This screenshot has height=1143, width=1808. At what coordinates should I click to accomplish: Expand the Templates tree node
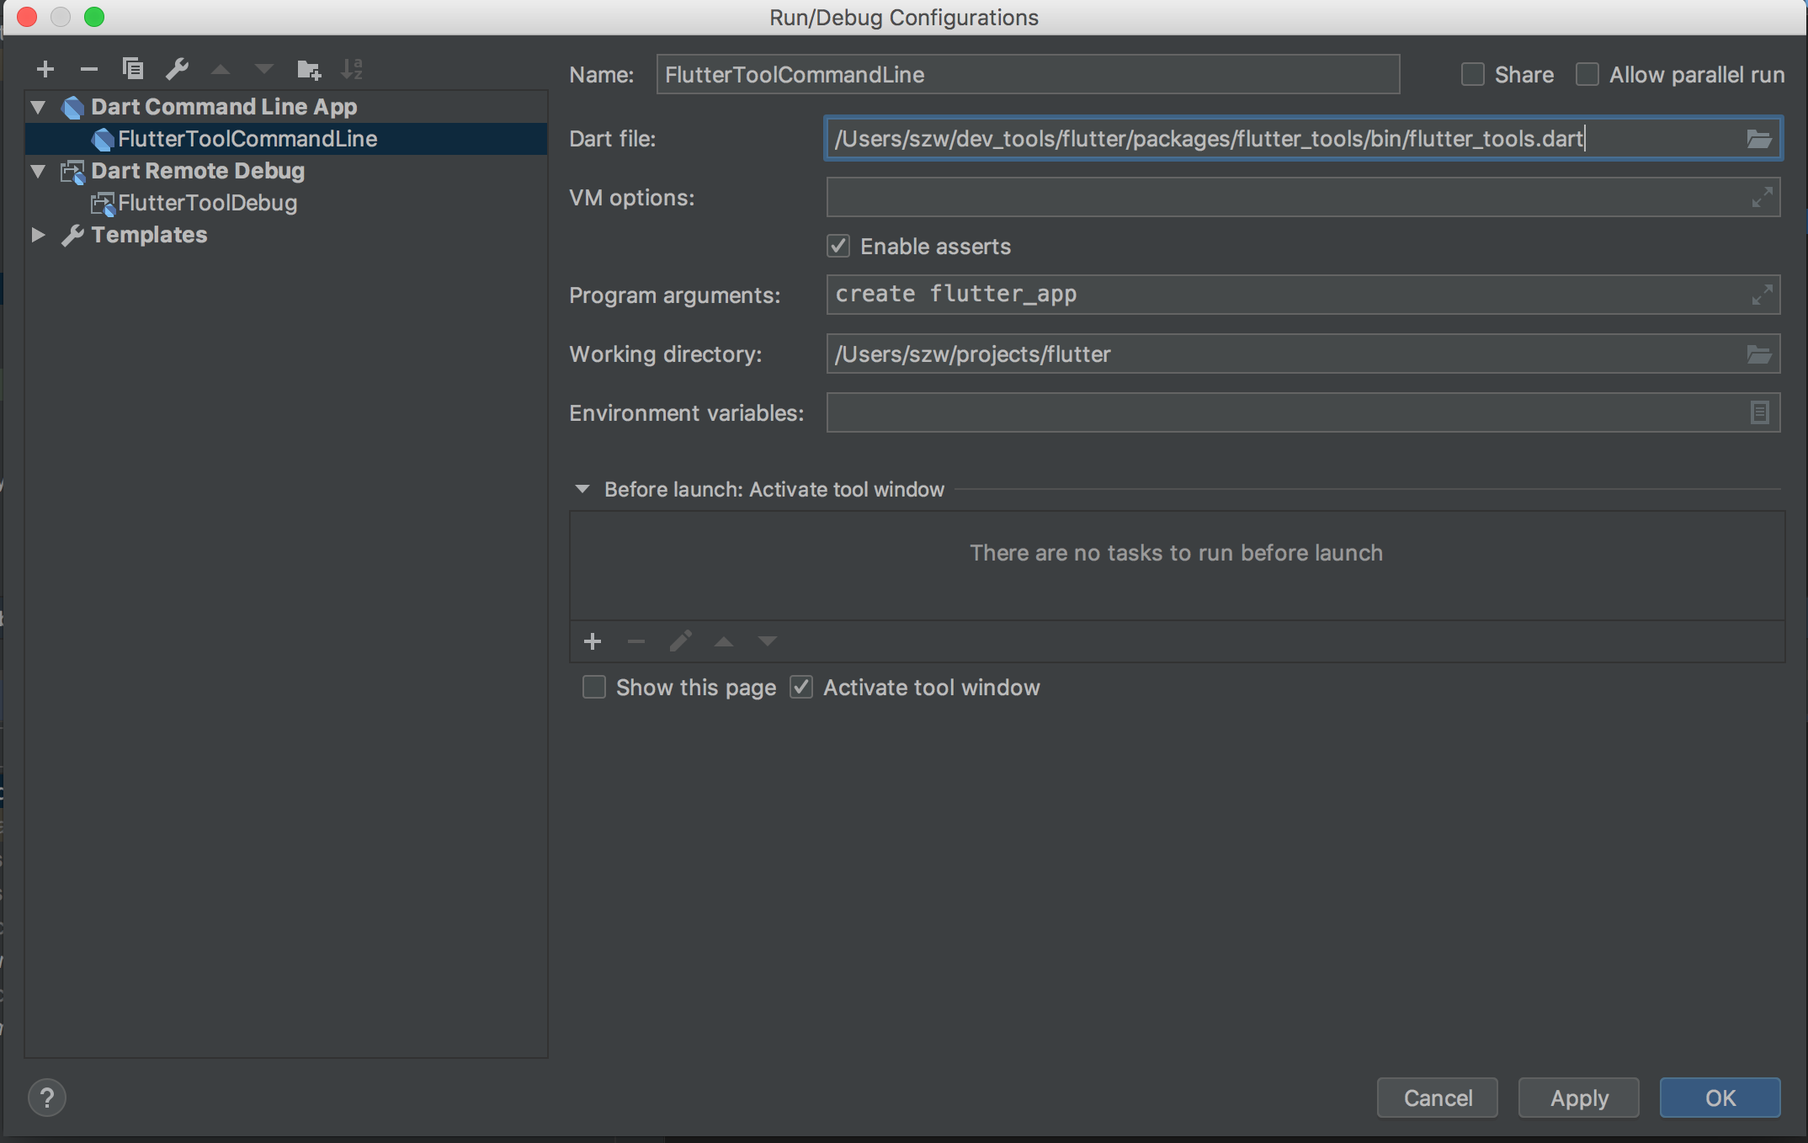click(x=38, y=235)
